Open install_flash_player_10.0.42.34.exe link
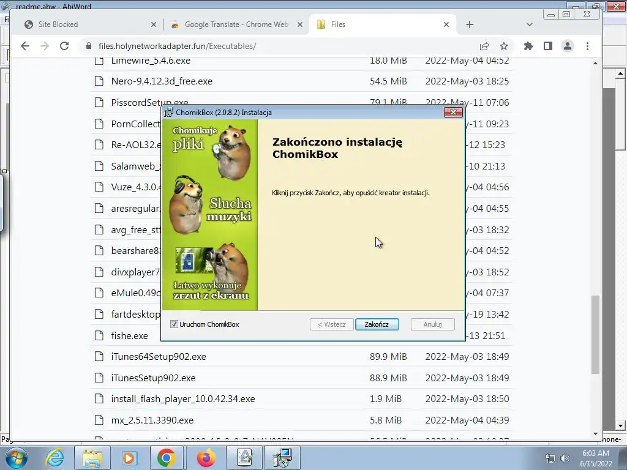627x470 pixels. click(x=182, y=399)
